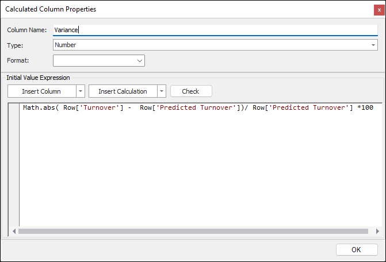This screenshot has height=262, width=386.
Task: Click the empty area of the expression editor
Action: tap(196, 172)
